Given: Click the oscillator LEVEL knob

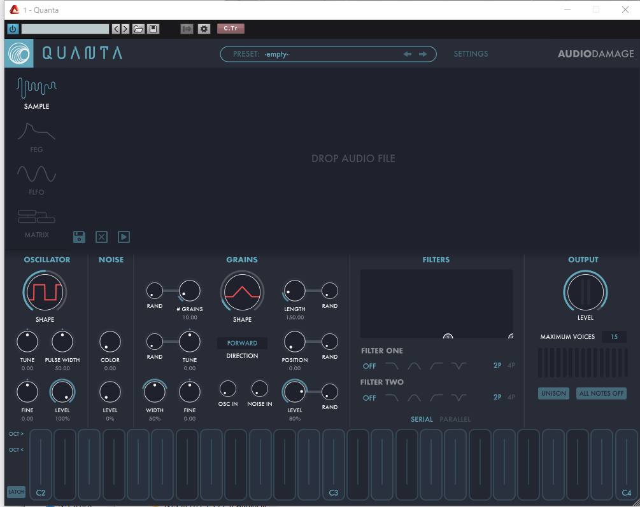Looking at the screenshot, I should click(x=62, y=392).
